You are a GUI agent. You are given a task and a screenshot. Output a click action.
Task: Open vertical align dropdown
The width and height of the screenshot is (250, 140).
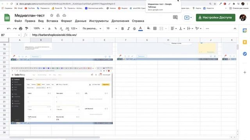[x=182, y=28]
